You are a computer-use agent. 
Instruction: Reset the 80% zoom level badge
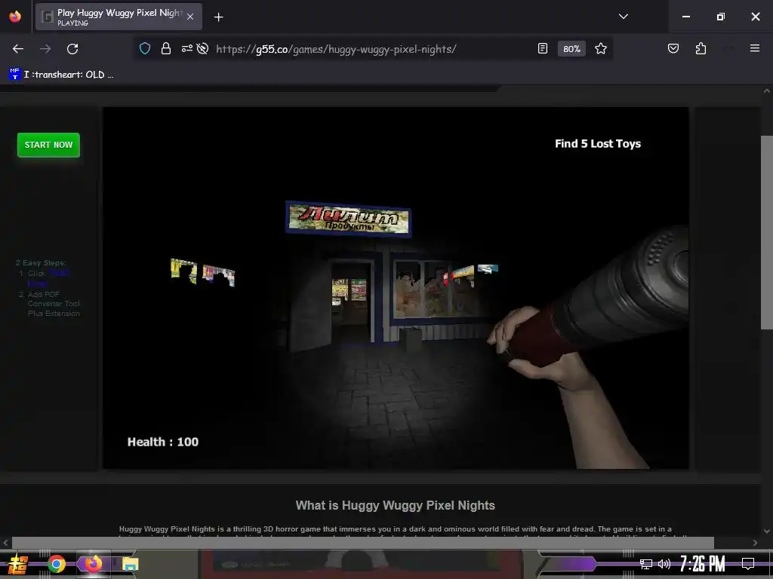[571, 49]
